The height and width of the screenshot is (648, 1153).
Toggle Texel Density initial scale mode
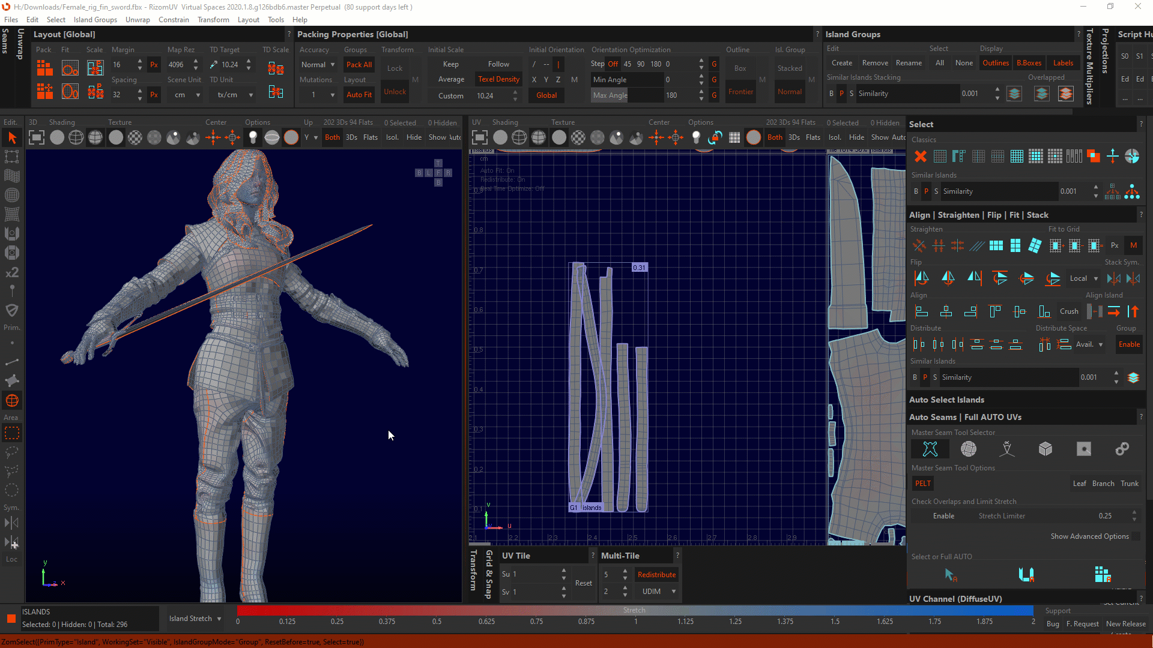point(498,79)
